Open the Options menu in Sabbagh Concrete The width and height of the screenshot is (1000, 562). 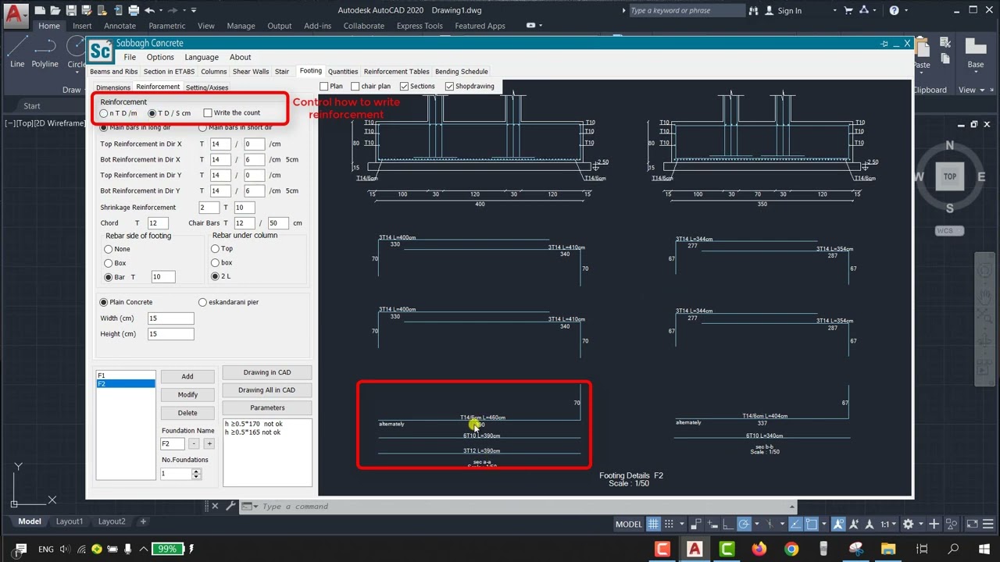(160, 57)
